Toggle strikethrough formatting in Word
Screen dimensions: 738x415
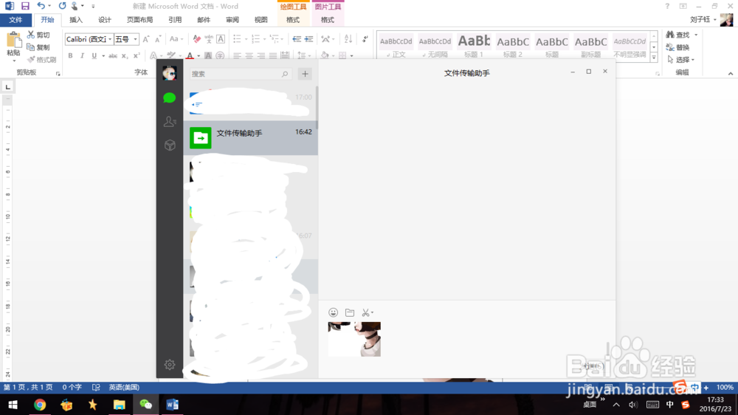click(x=113, y=55)
